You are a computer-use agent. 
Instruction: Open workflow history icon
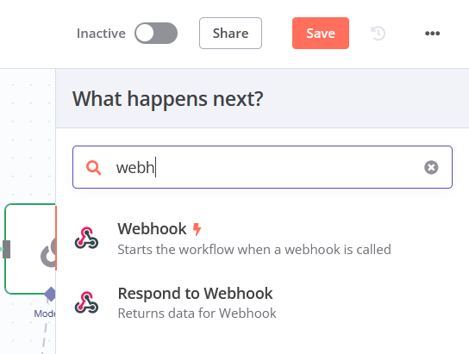[378, 33]
